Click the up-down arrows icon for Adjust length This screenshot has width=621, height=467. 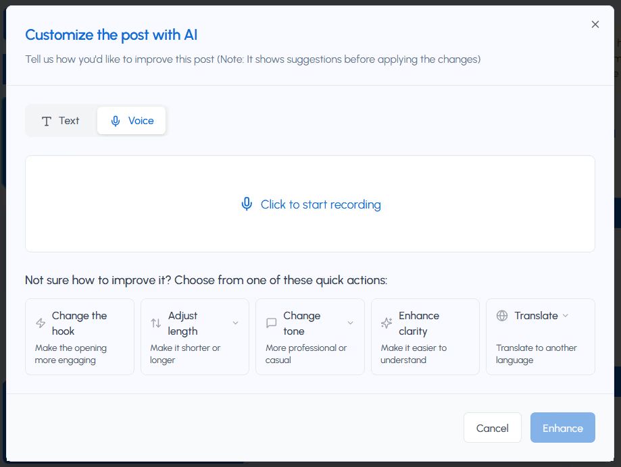156,323
